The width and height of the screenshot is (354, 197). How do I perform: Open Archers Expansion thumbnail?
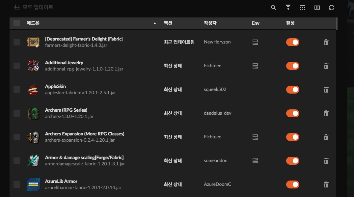point(33,137)
